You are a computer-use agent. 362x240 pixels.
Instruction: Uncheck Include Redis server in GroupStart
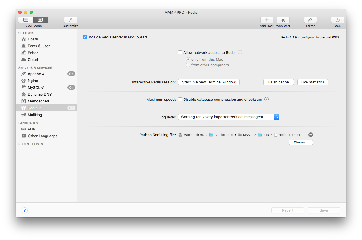pos(85,37)
